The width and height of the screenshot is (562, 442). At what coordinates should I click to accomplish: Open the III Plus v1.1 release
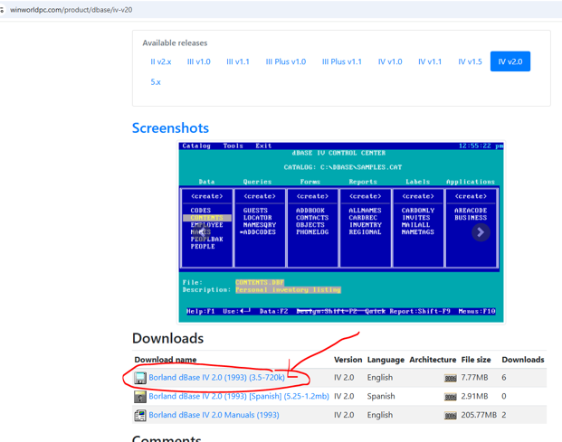point(341,61)
